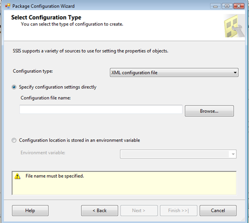Click the Next > button
249x223 pixels.
point(139,210)
